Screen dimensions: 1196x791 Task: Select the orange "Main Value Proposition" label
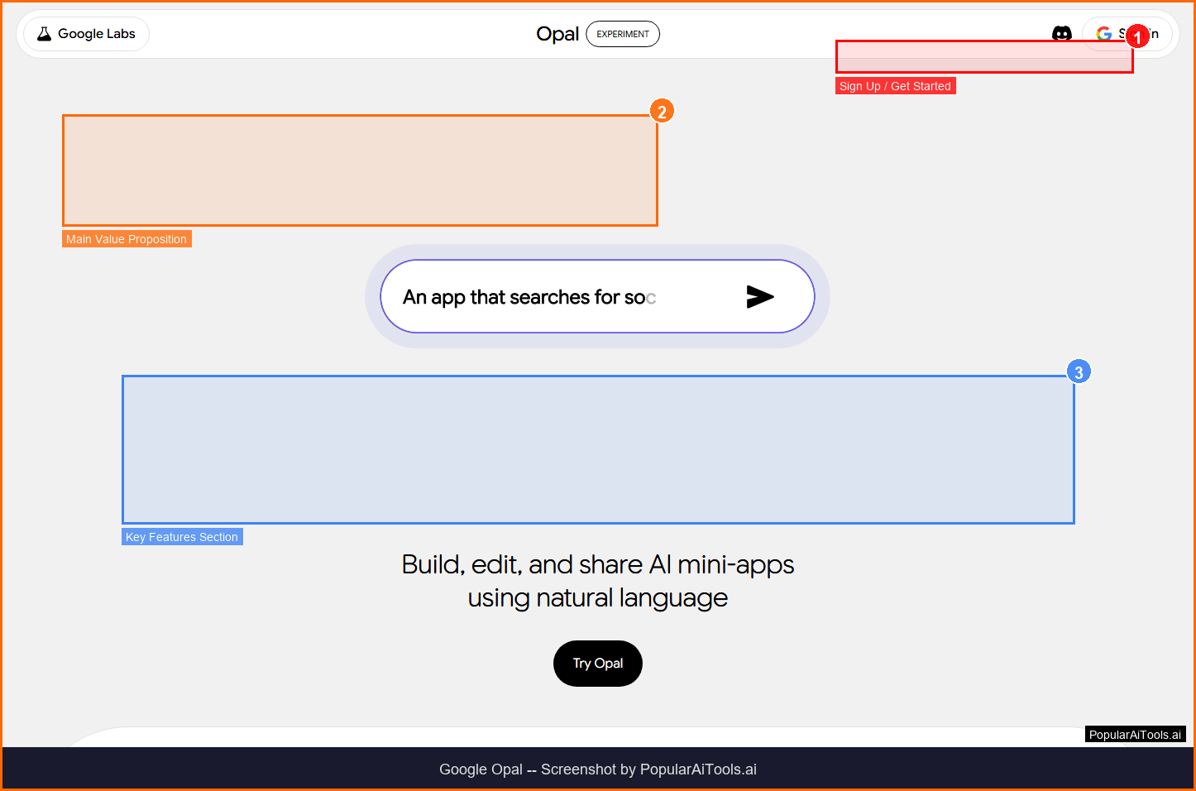(x=127, y=239)
